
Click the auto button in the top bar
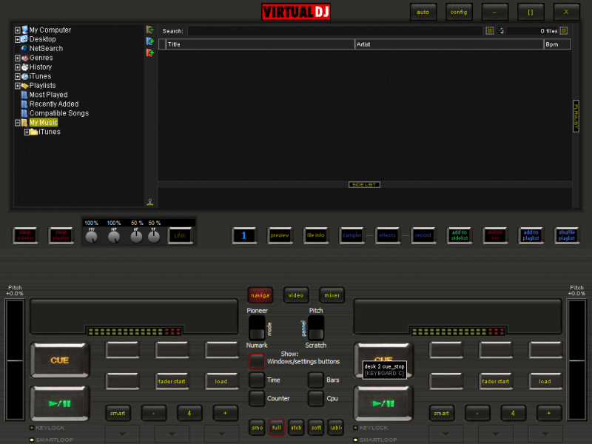[x=423, y=12]
